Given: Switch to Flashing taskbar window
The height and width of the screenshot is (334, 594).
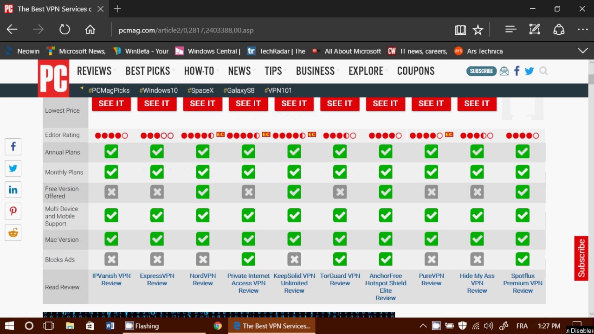Looking at the screenshot, I should click(x=164, y=326).
